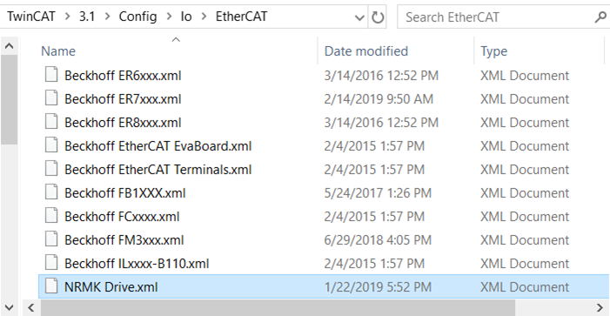Click the vertical scrollbar down arrow

[x=9, y=307]
